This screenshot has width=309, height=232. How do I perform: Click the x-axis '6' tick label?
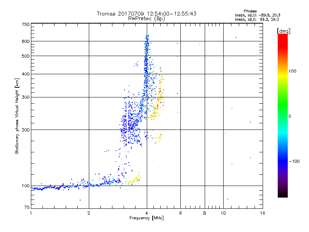(x=180, y=213)
